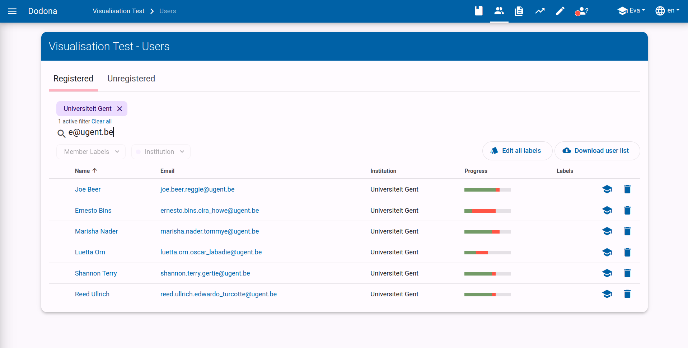
Task: Delete Marisha Nader with trash icon
Action: [627, 231]
